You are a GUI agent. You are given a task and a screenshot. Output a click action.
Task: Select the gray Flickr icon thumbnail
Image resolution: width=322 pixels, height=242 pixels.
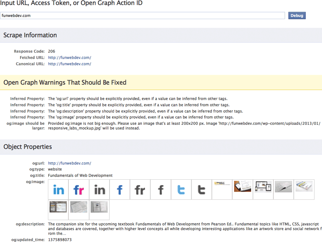point(140,190)
